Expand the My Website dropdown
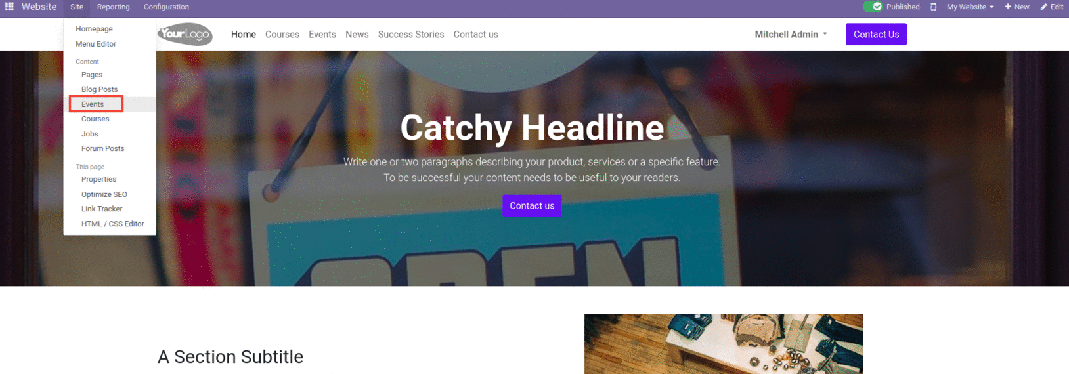The height and width of the screenshot is (374, 1069). coord(971,7)
